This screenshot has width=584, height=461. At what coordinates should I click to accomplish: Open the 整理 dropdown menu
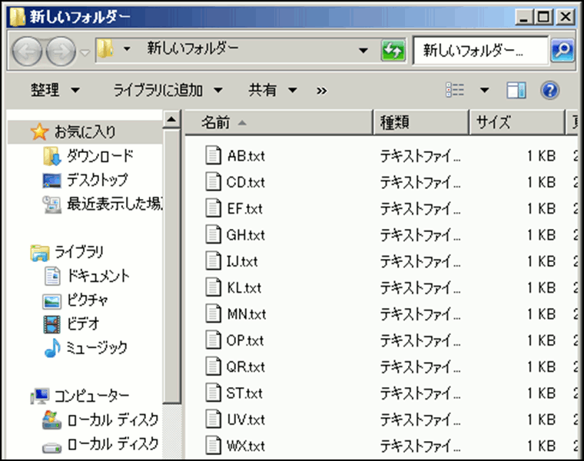click(x=54, y=90)
